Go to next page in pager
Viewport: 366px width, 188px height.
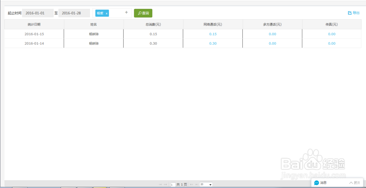pyautogui.click(x=192, y=184)
